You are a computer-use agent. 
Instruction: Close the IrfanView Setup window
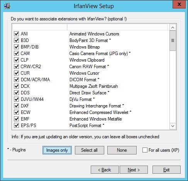click(179, 5)
